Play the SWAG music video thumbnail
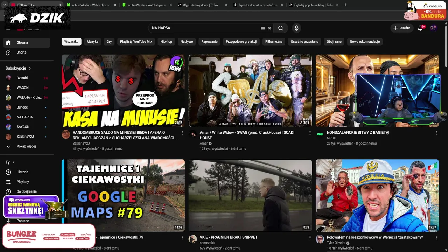 point(250,91)
